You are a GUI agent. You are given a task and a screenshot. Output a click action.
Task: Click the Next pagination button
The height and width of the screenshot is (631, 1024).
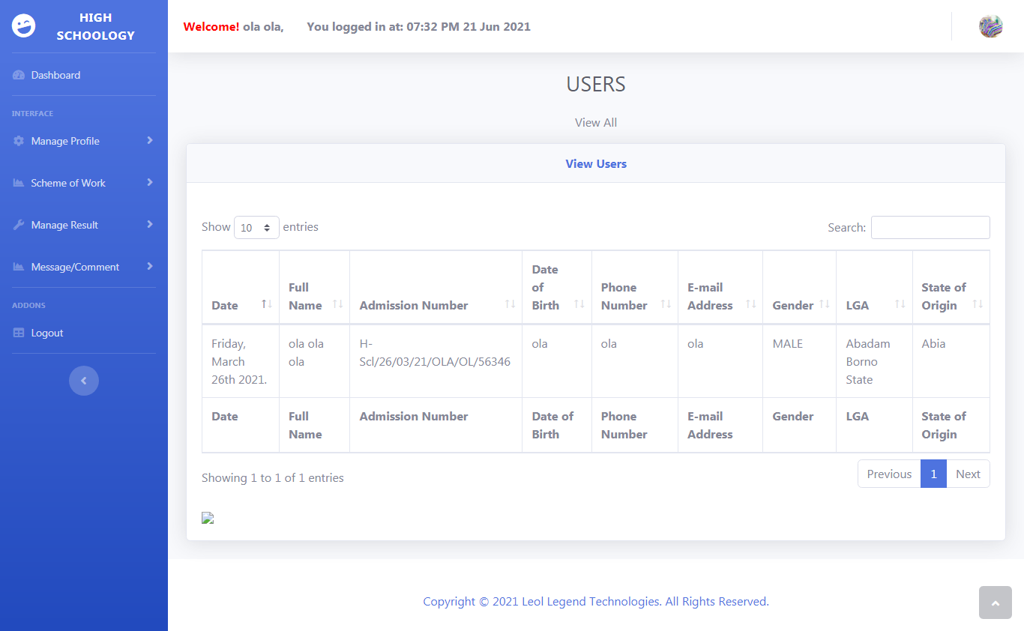pos(968,474)
